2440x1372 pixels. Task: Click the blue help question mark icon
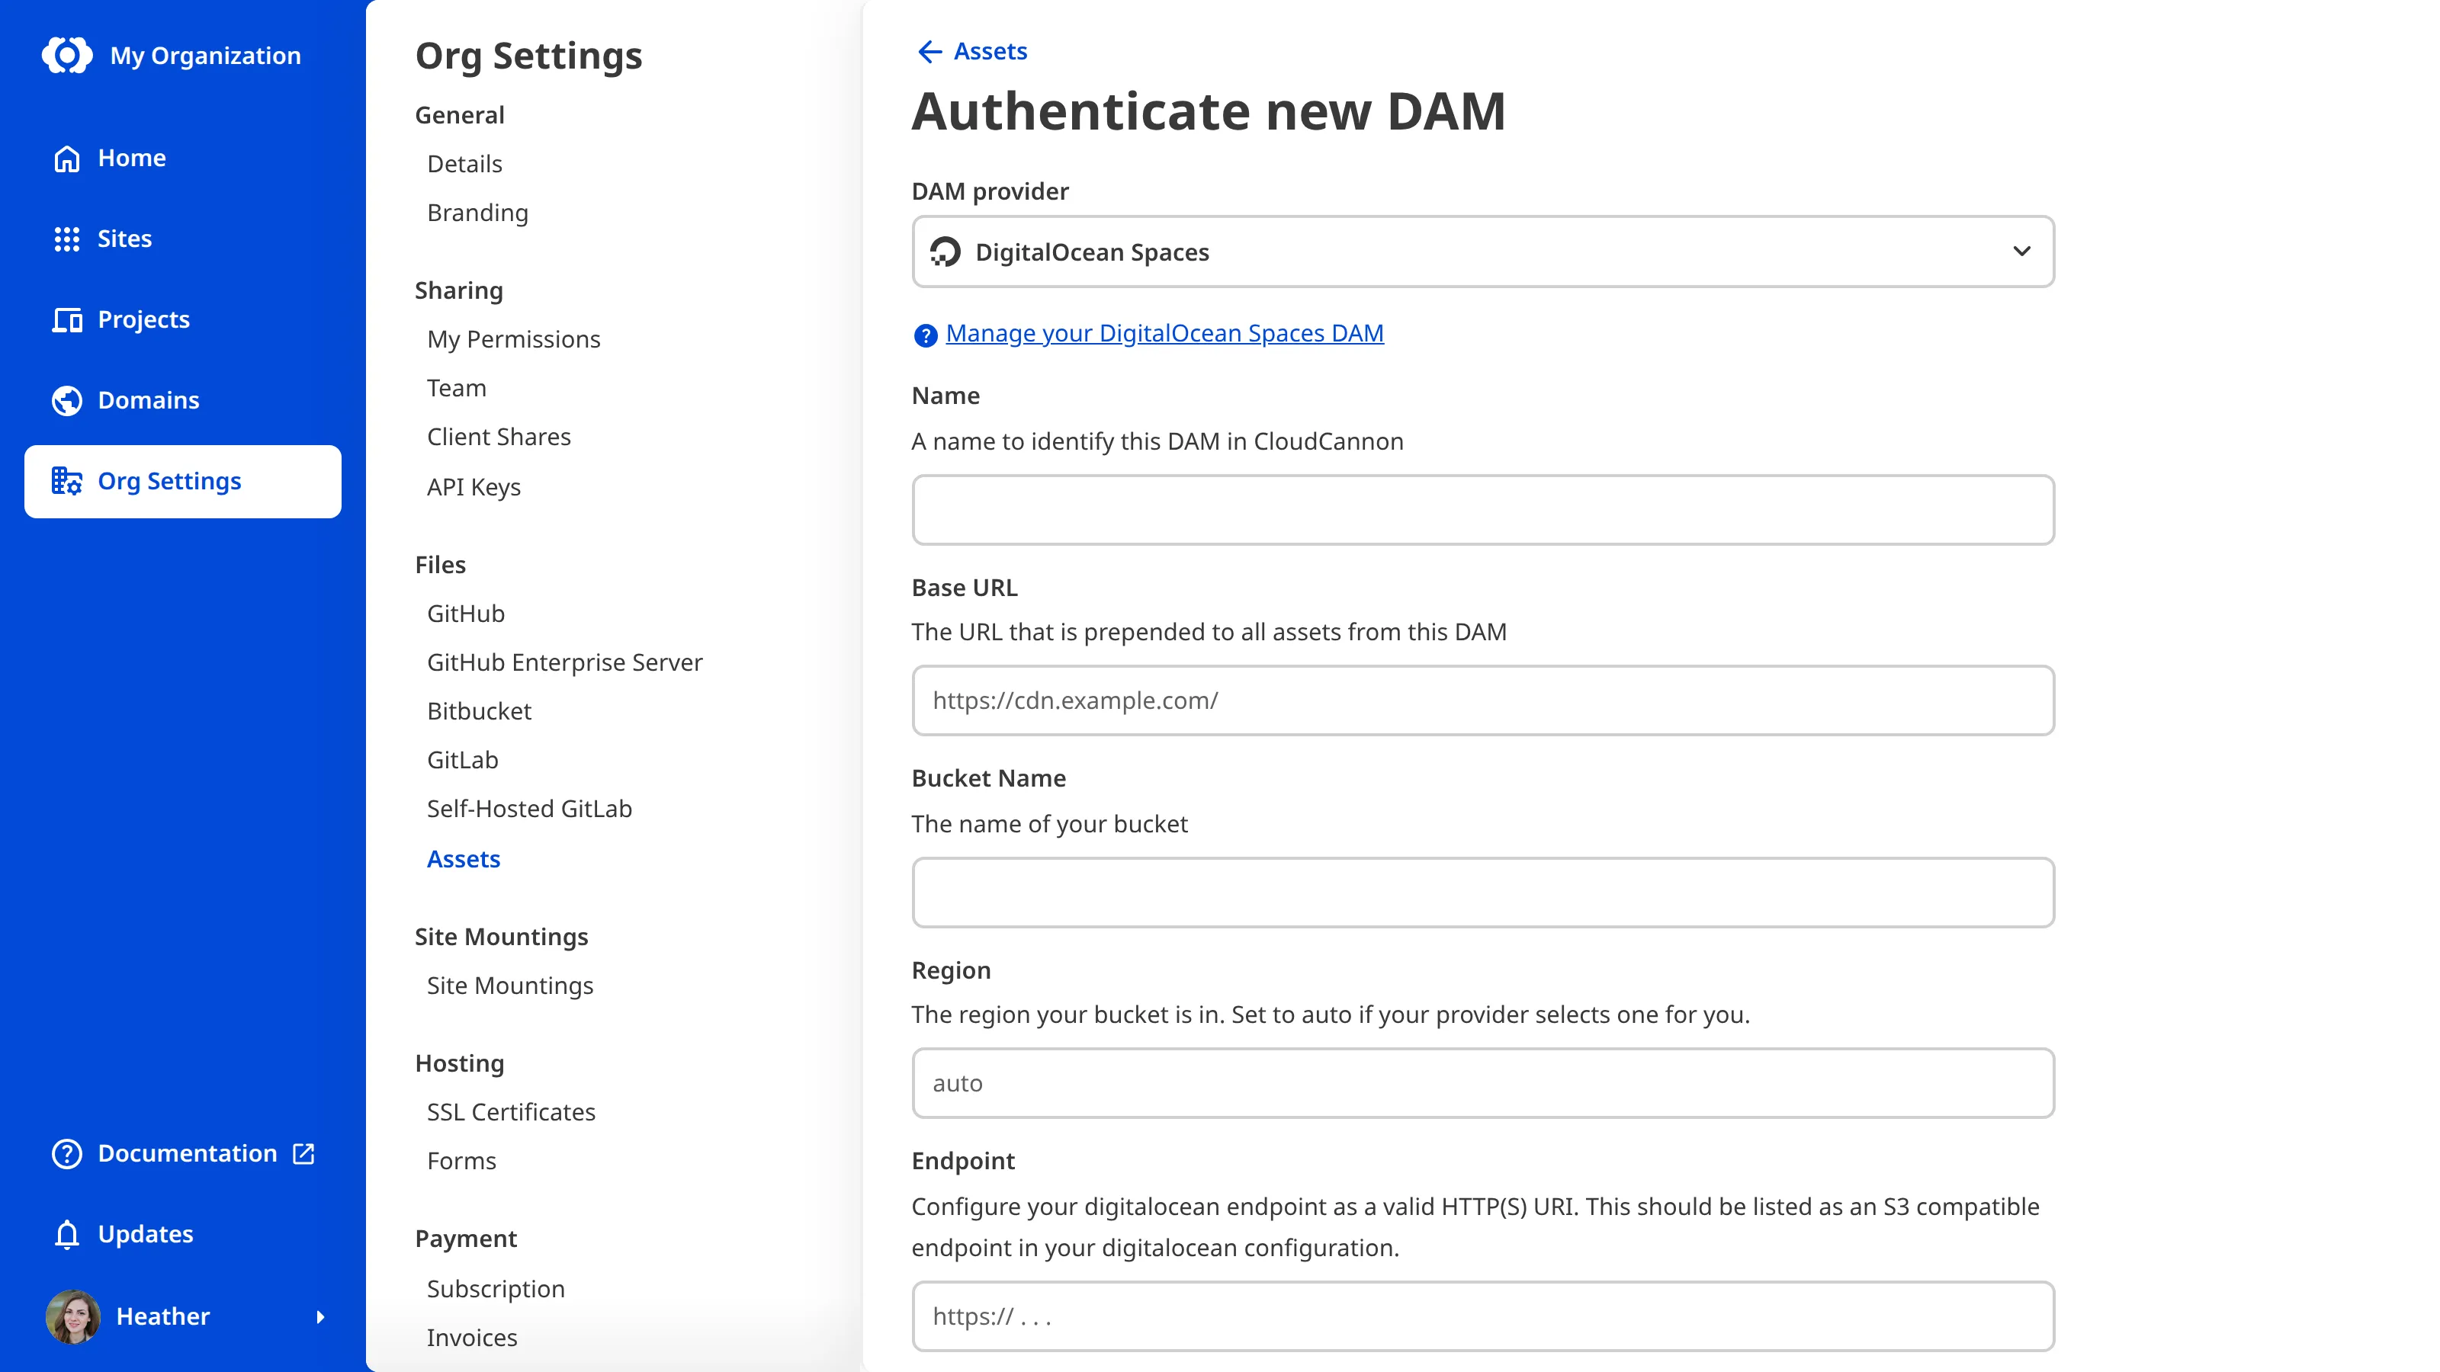click(924, 335)
